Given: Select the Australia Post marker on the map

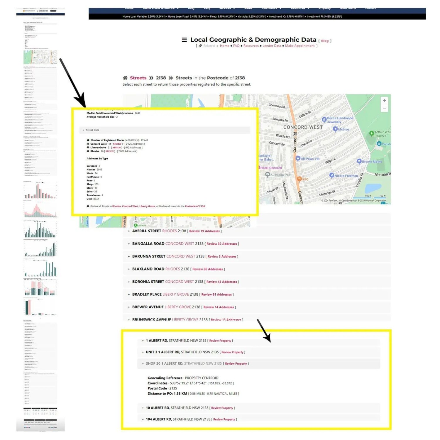Looking at the screenshot, I should pyautogui.click(x=268, y=175).
